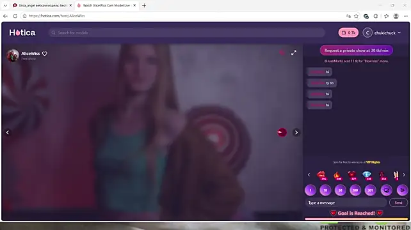This screenshot has width=411, height=230.
Task: Send the 1 token tip
Action: point(310,190)
